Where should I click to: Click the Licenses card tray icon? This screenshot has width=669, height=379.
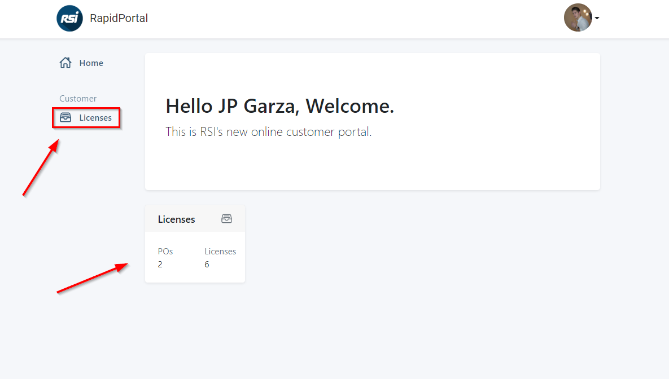pos(226,219)
